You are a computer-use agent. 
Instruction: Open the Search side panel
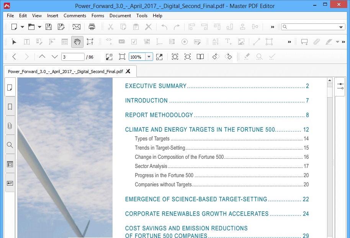10,145
